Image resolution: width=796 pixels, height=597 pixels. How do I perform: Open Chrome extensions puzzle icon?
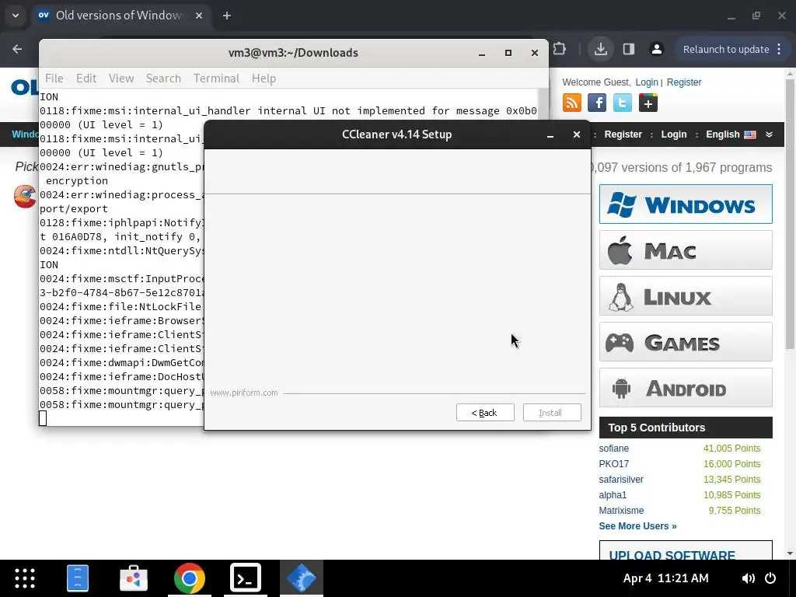point(560,49)
